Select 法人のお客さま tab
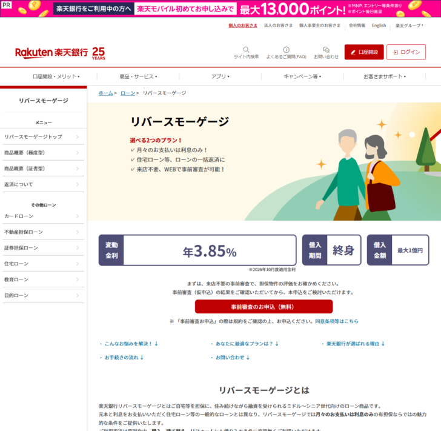This screenshot has width=441, height=431. (x=278, y=25)
